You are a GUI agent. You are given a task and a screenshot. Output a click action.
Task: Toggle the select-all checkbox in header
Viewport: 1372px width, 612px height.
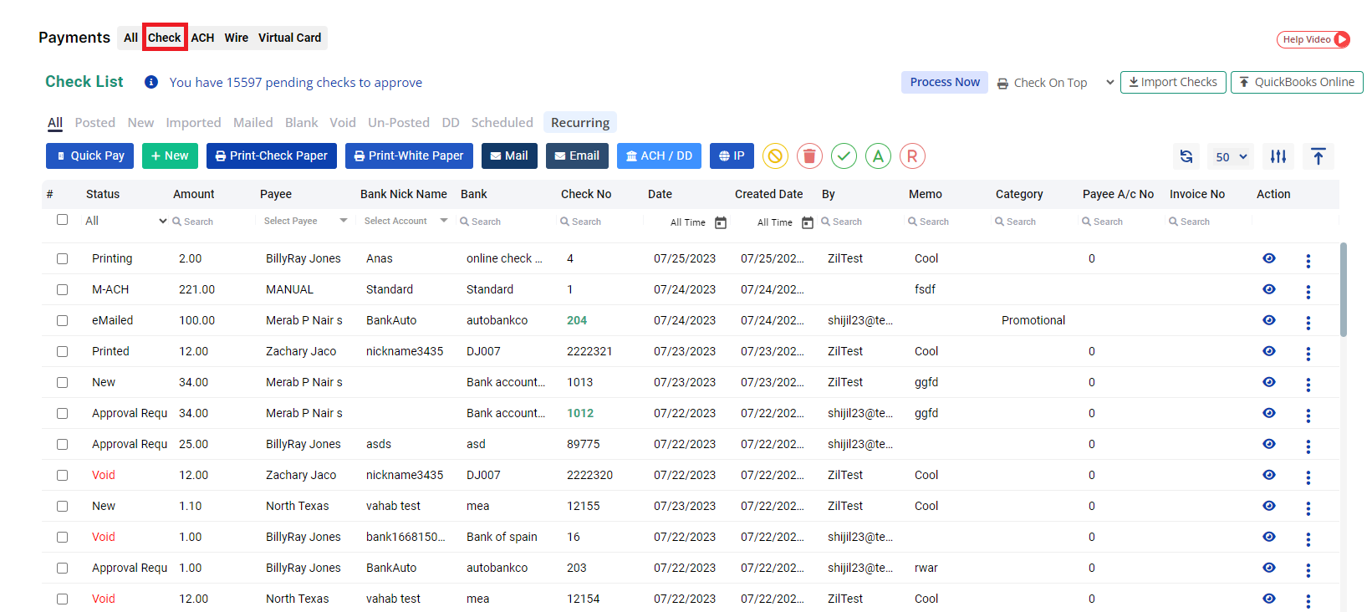point(63,220)
